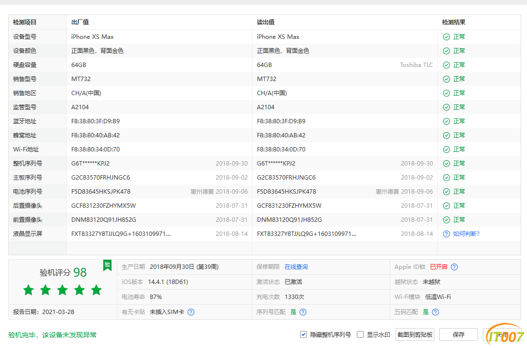Uncheck 隐藏整机序列号 checkbox
This screenshot has width=527, height=348.
303,334
